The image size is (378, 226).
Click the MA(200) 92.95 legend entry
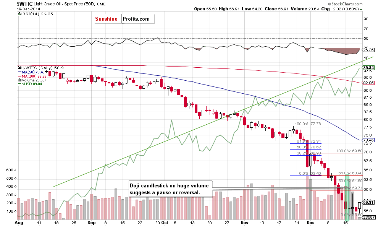click(x=32, y=76)
